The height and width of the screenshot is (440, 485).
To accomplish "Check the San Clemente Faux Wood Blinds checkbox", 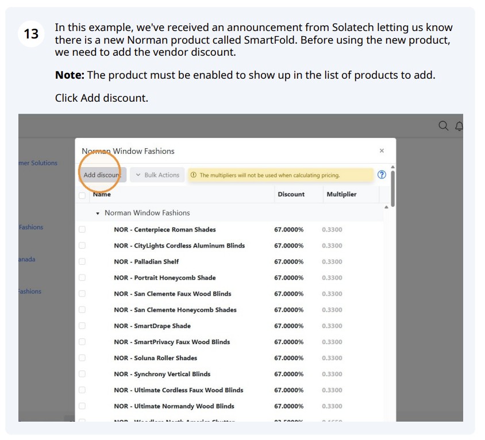I will [x=82, y=294].
